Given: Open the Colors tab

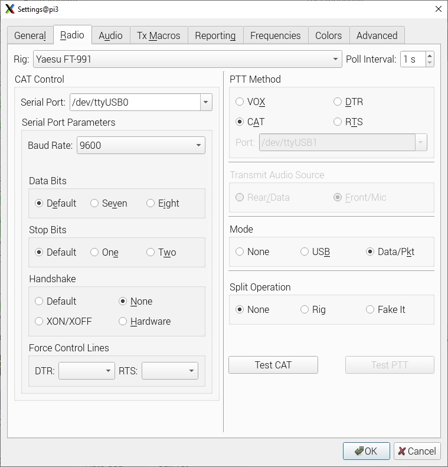Looking at the screenshot, I should 329,35.
